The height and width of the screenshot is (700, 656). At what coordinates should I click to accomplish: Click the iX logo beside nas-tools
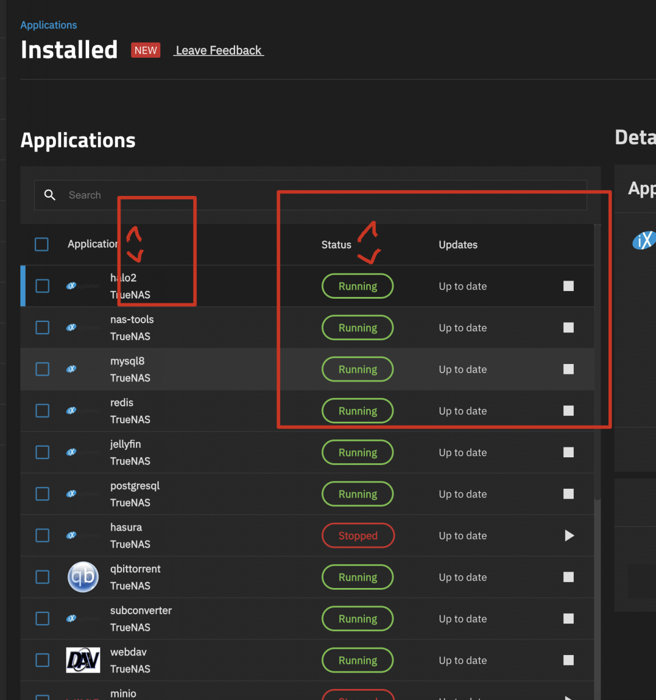(72, 328)
